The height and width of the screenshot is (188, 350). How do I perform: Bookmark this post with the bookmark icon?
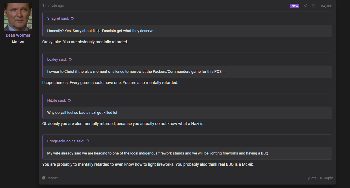[x=313, y=6]
